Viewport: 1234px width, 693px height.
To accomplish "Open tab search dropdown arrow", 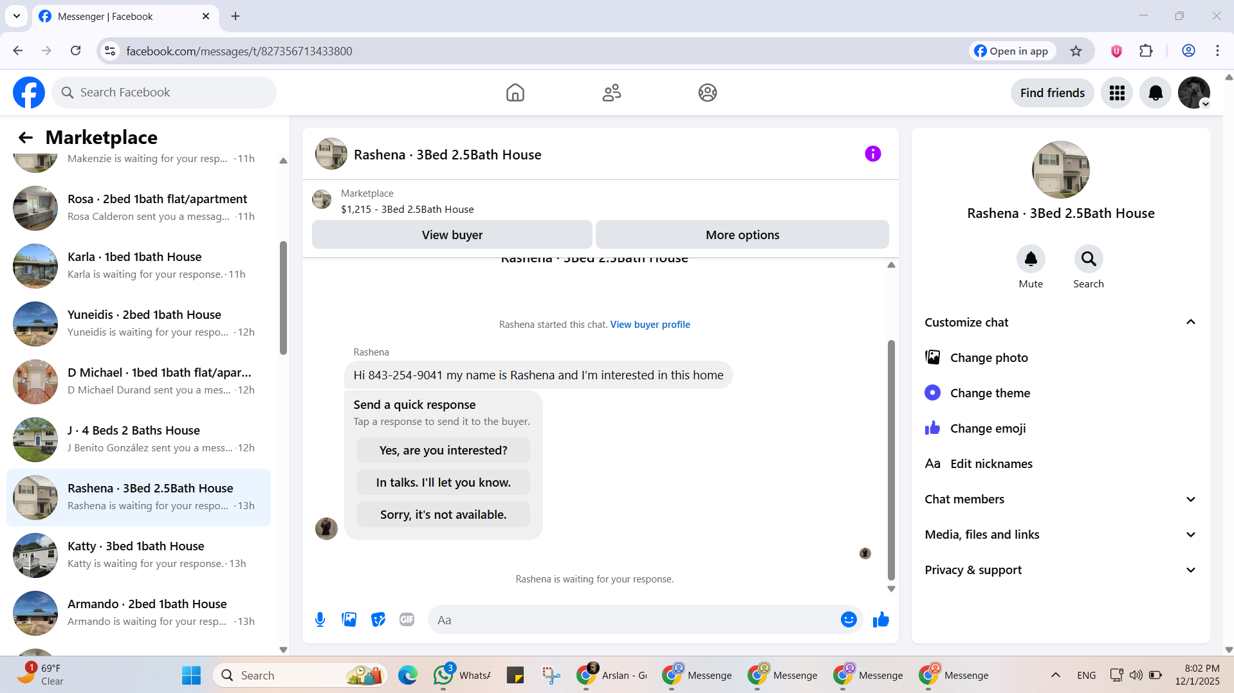I will 17,16.
